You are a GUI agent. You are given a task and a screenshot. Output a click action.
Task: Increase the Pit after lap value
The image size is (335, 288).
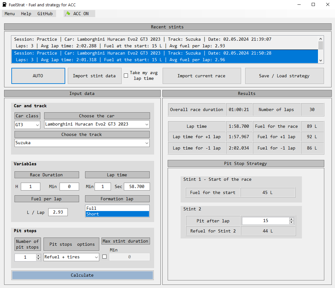[292, 219]
